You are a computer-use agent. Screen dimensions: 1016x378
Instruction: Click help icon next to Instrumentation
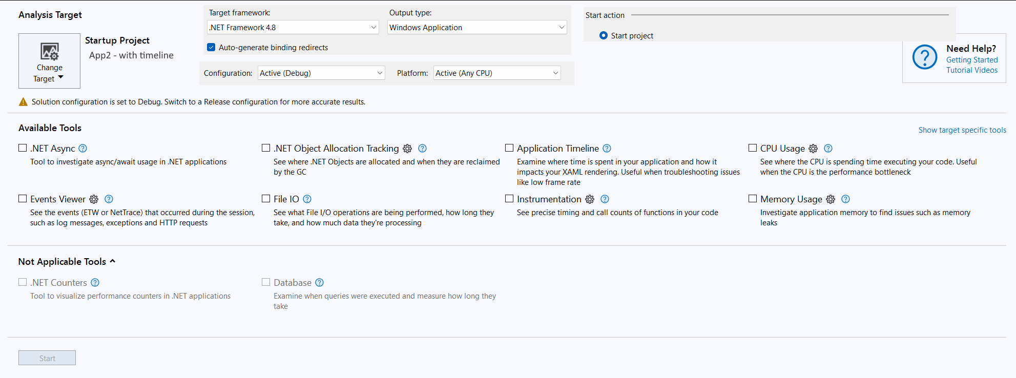pyautogui.click(x=605, y=199)
